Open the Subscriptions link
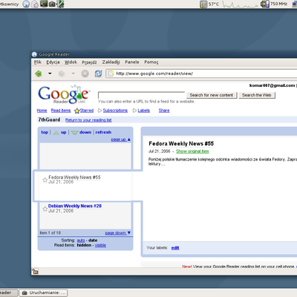297x297 pixels. (115, 111)
